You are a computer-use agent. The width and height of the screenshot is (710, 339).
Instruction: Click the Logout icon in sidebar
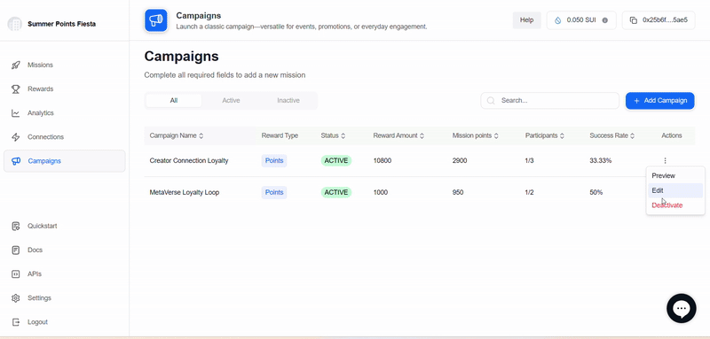(15, 322)
